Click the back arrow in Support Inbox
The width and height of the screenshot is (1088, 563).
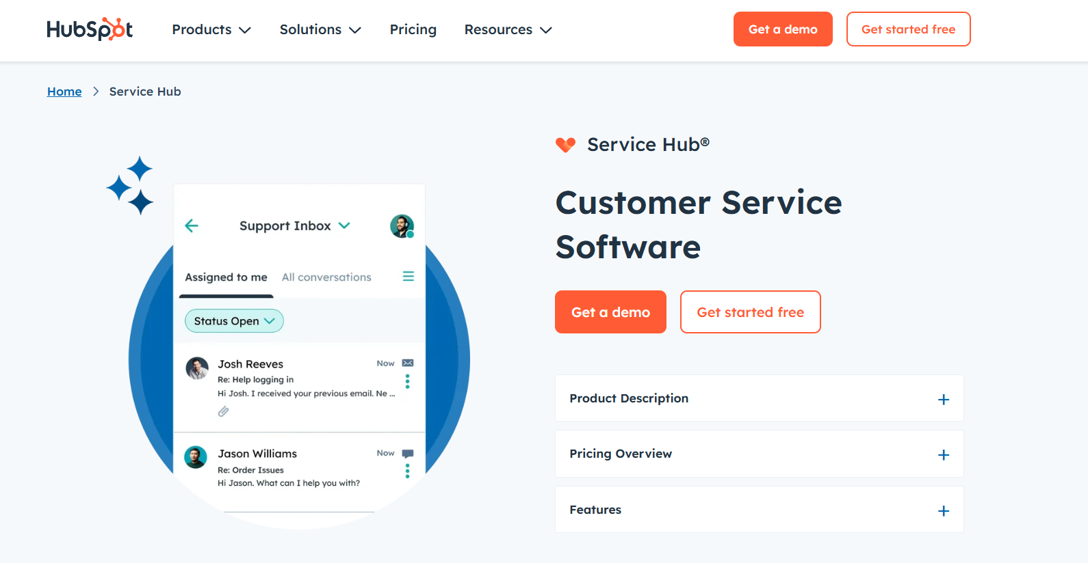coord(192,225)
